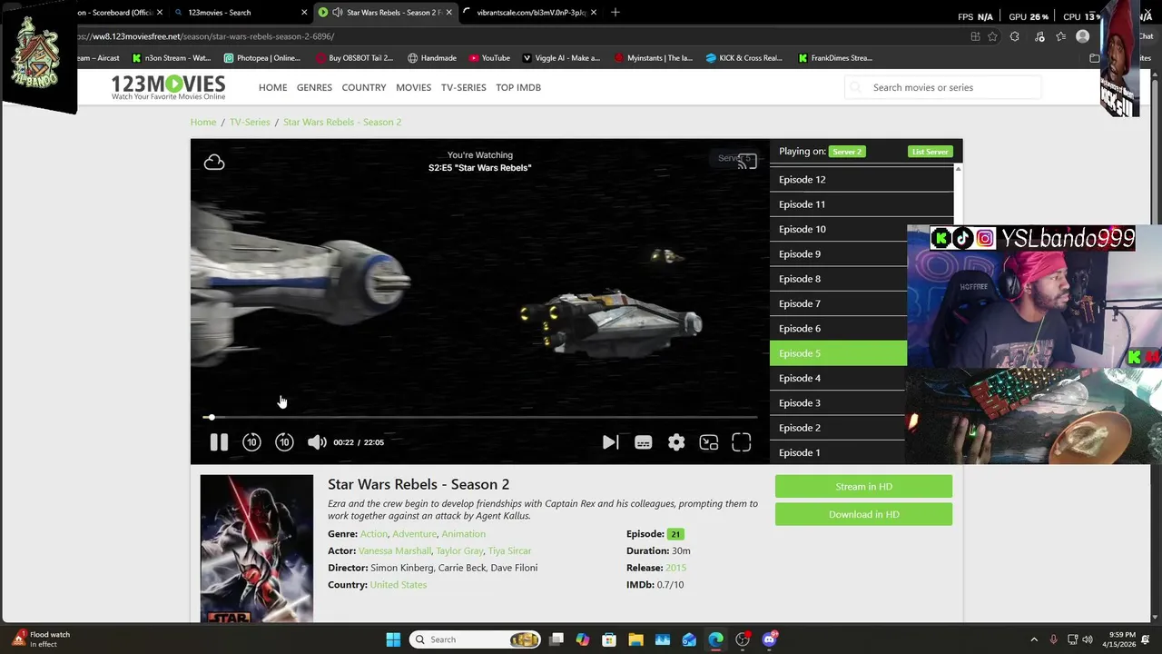The image size is (1162, 654).
Task: Select Episode 7 from the list
Action: point(838,303)
